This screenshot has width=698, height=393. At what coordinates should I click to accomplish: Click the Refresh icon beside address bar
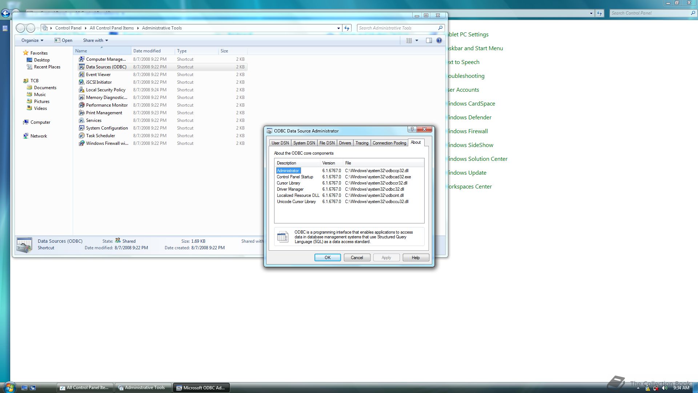[x=347, y=28]
